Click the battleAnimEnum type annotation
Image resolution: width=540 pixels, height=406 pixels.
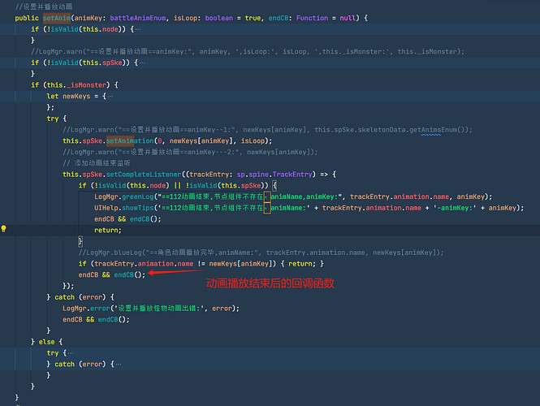click(138, 18)
